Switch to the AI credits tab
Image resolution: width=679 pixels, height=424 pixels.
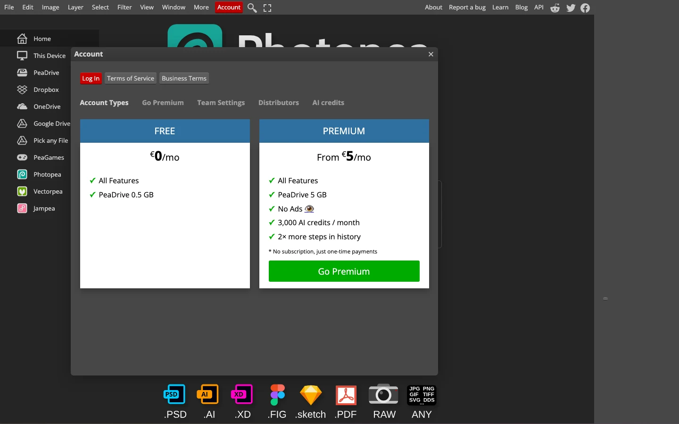point(328,103)
